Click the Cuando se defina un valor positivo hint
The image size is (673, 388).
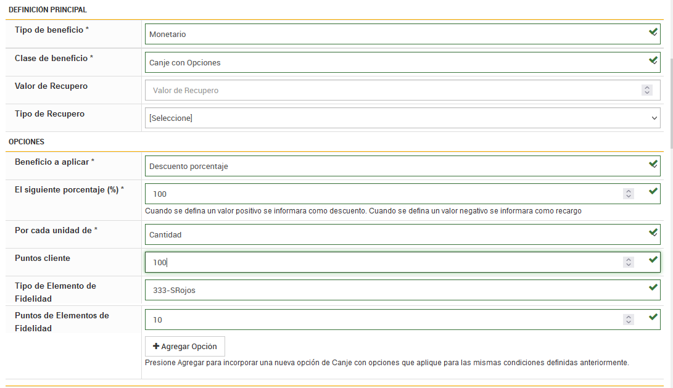[363, 211]
